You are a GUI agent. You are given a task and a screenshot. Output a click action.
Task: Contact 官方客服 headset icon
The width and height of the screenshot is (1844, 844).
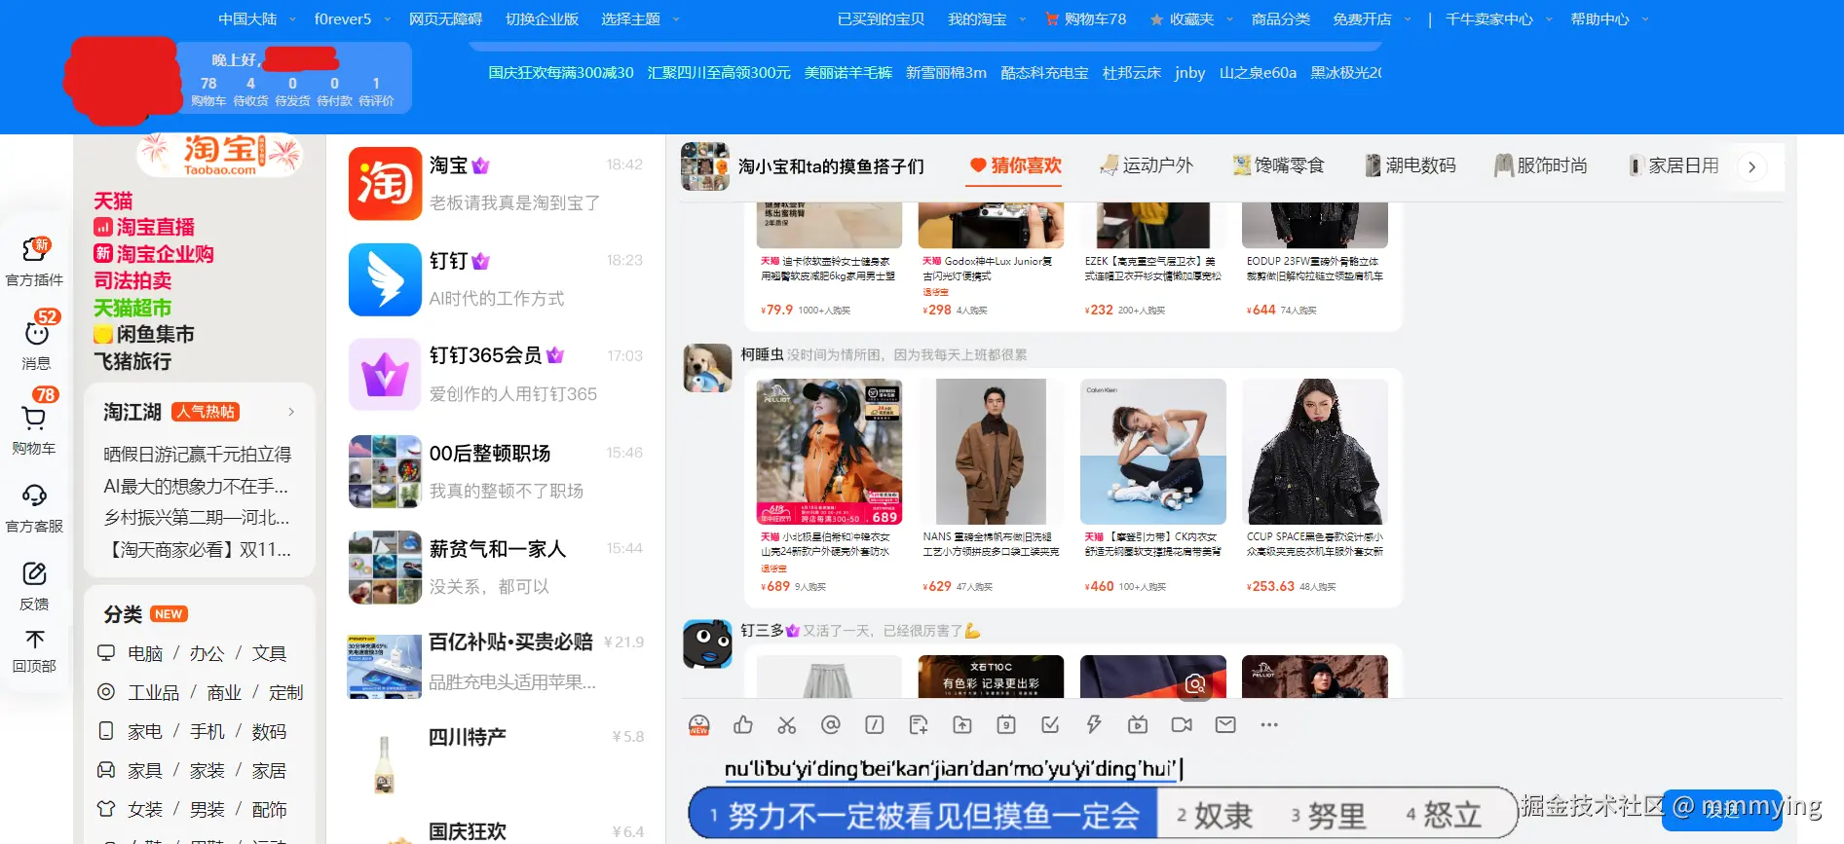(x=35, y=508)
